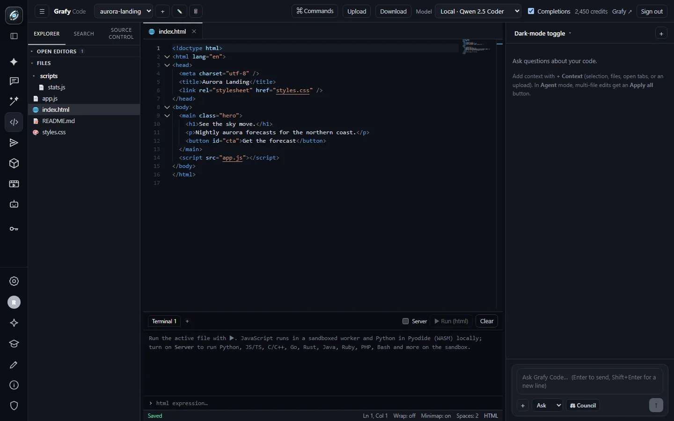Fold the body tag on line 8
674x421 pixels.
[167, 107]
